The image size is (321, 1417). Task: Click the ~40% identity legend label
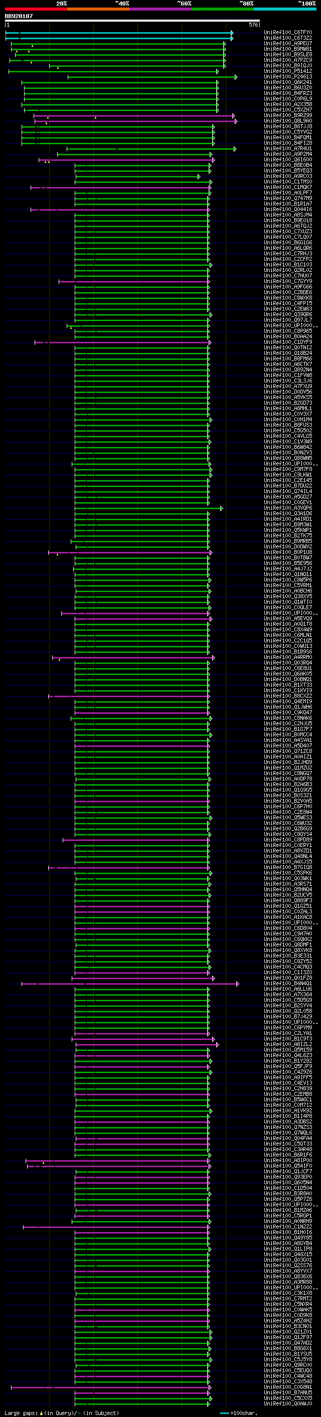[x=122, y=4]
